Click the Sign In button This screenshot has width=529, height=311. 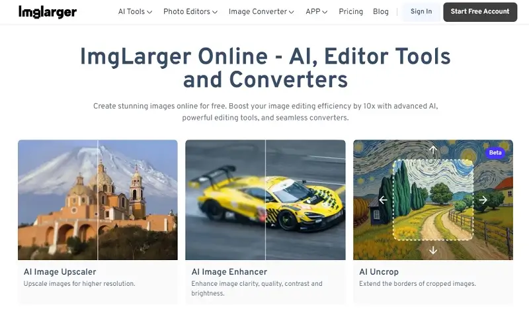click(421, 12)
